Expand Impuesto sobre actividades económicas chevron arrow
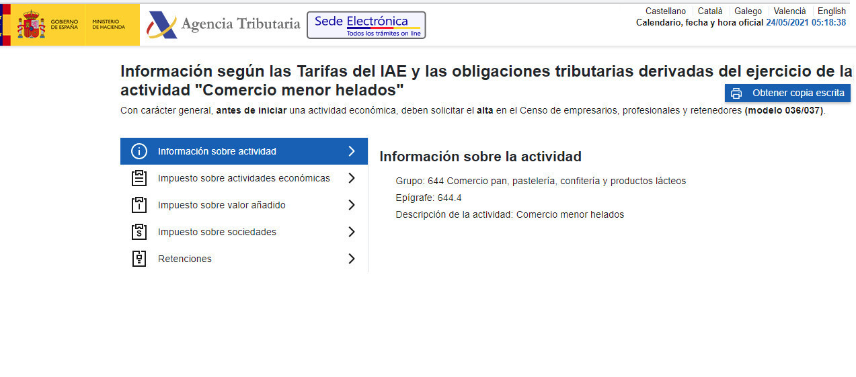This screenshot has height=377, width=856. point(351,178)
